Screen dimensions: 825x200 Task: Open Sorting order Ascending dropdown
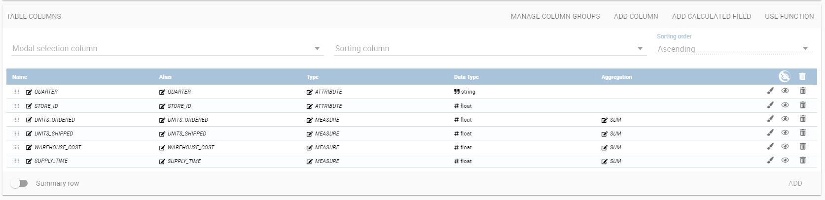tap(734, 49)
